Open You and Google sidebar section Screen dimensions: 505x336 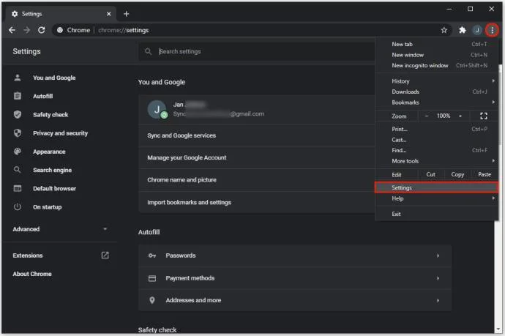(54, 78)
